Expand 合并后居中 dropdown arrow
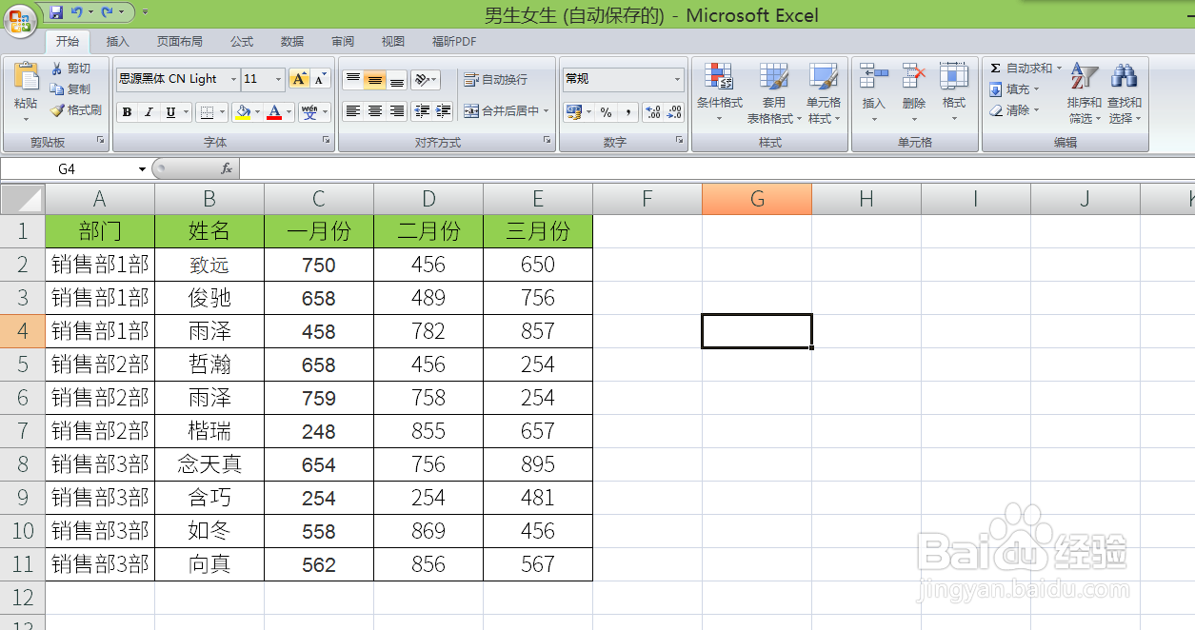Viewport: 1195px width, 630px height. [x=547, y=111]
